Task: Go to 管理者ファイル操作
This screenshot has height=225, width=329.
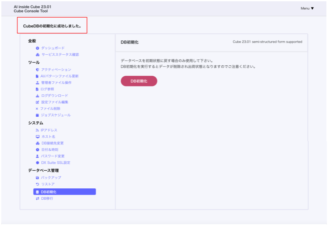Action: pyautogui.click(x=56, y=83)
